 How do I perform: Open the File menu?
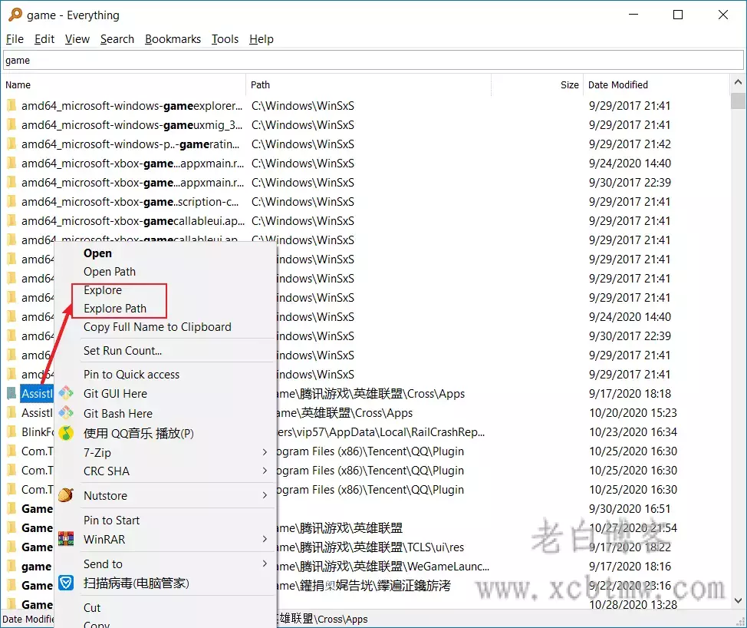pos(15,39)
